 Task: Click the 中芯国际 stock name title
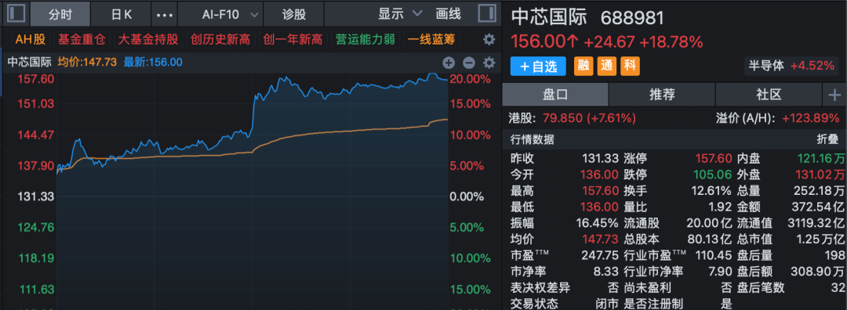548,18
